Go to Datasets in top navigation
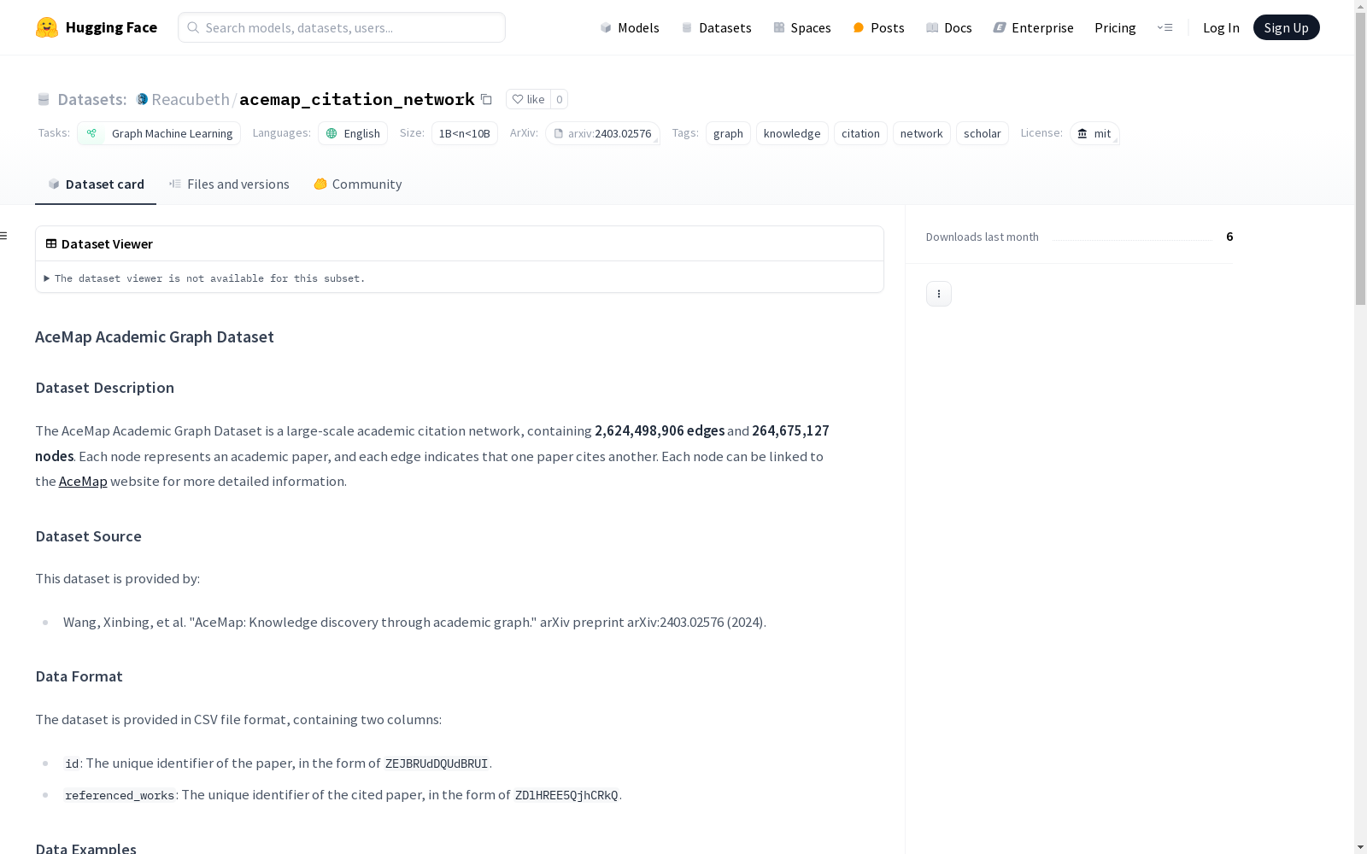The image size is (1367, 854). [716, 27]
